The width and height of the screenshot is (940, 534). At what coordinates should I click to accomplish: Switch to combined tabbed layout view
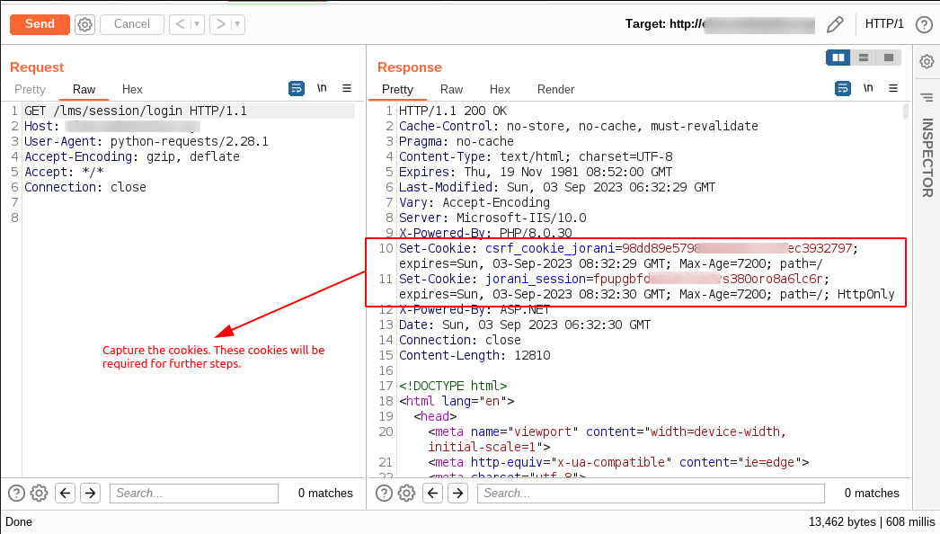pos(889,58)
